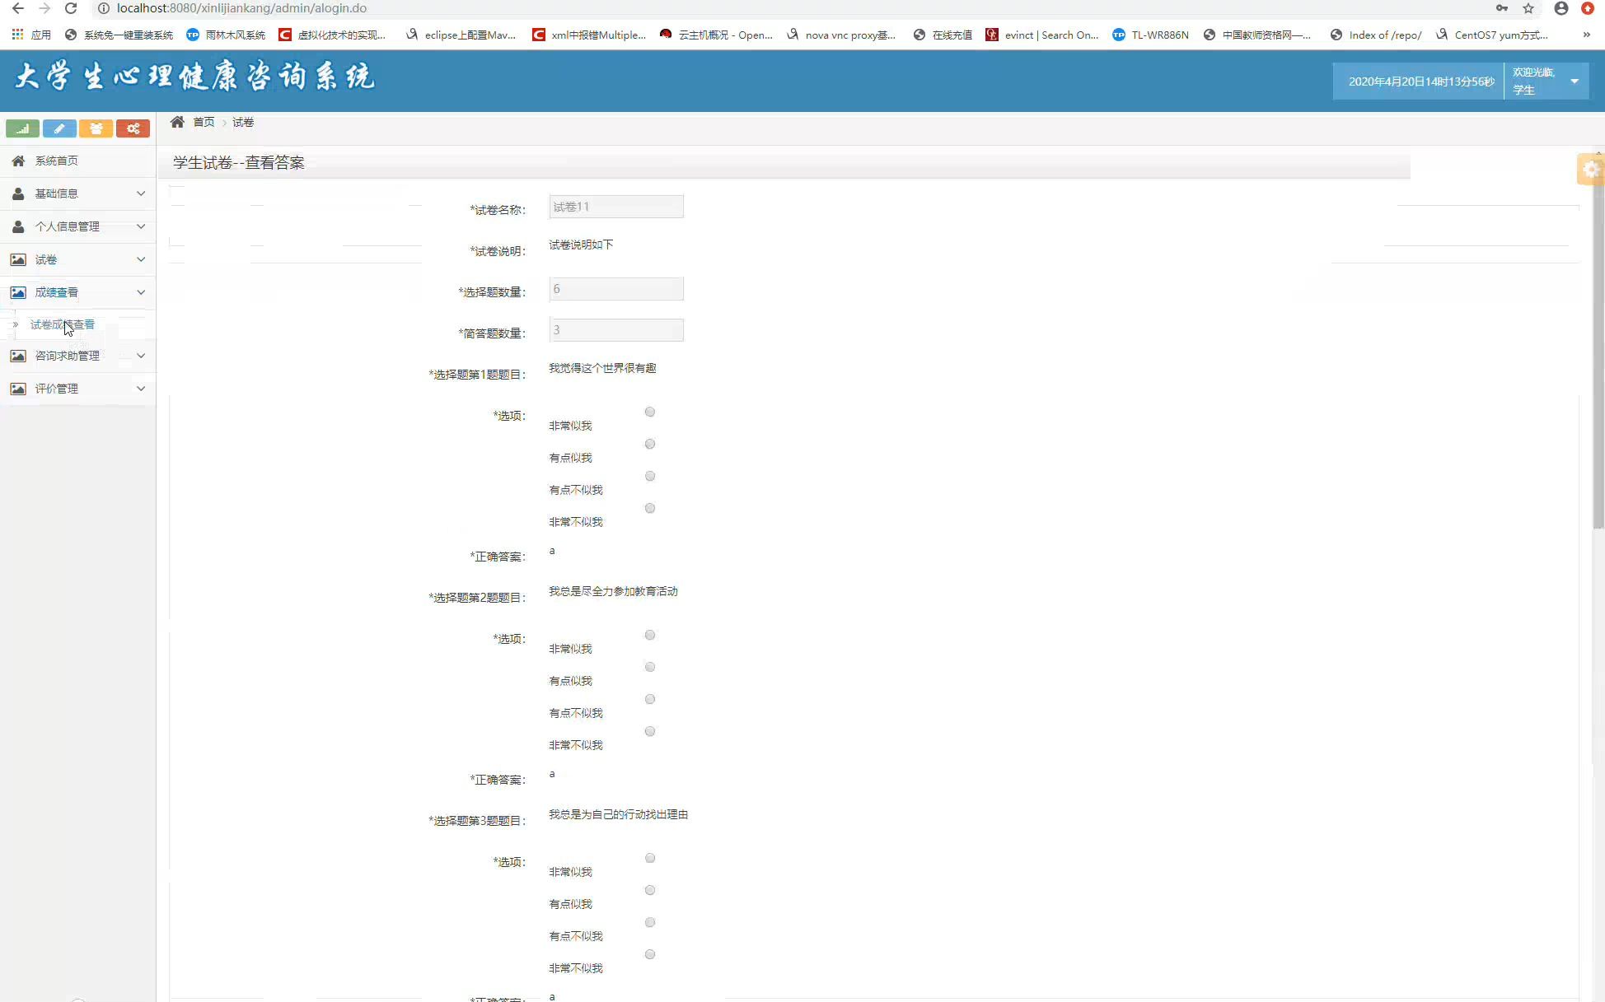The height and width of the screenshot is (1002, 1605).
Task: Open the 个人信息管理 sidebar menu
Action: click(x=77, y=226)
